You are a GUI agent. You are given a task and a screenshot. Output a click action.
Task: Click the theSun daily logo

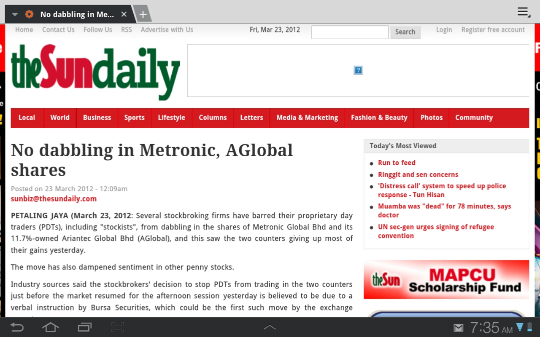click(95, 72)
